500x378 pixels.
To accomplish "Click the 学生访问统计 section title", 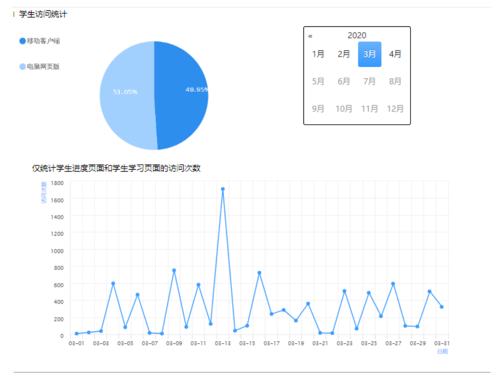I will point(43,14).
